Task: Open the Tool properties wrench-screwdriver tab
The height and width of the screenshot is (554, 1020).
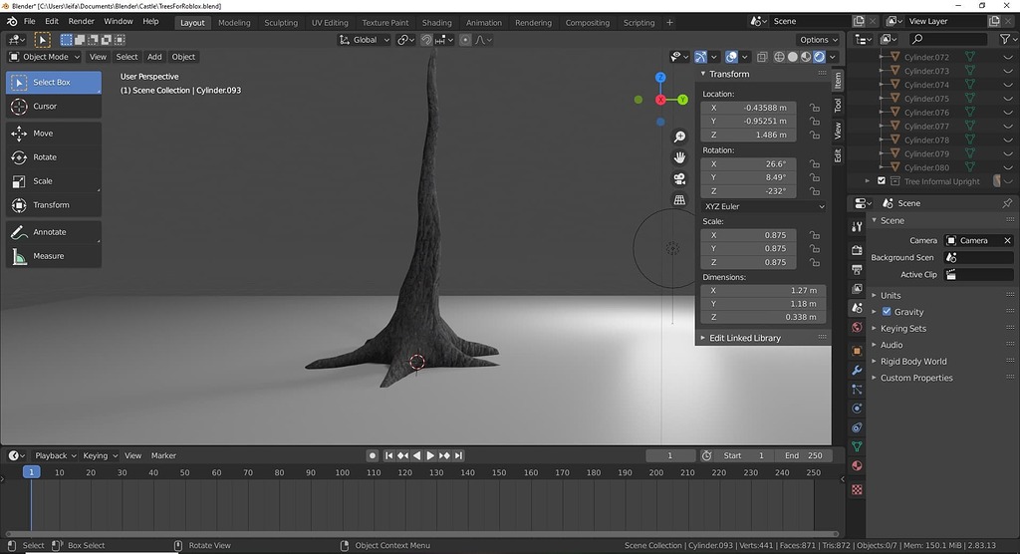Action: [x=857, y=226]
